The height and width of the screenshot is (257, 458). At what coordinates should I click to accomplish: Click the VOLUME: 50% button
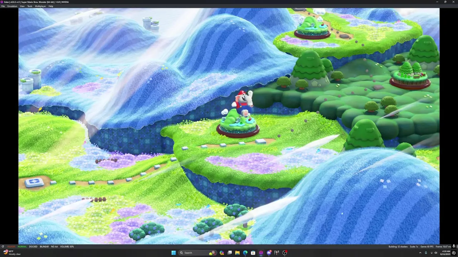(x=67, y=247)
